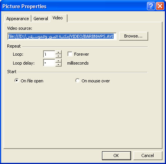Increase Loop delay with up arrow
166x164 pixels.
click(x=59, y=61)
